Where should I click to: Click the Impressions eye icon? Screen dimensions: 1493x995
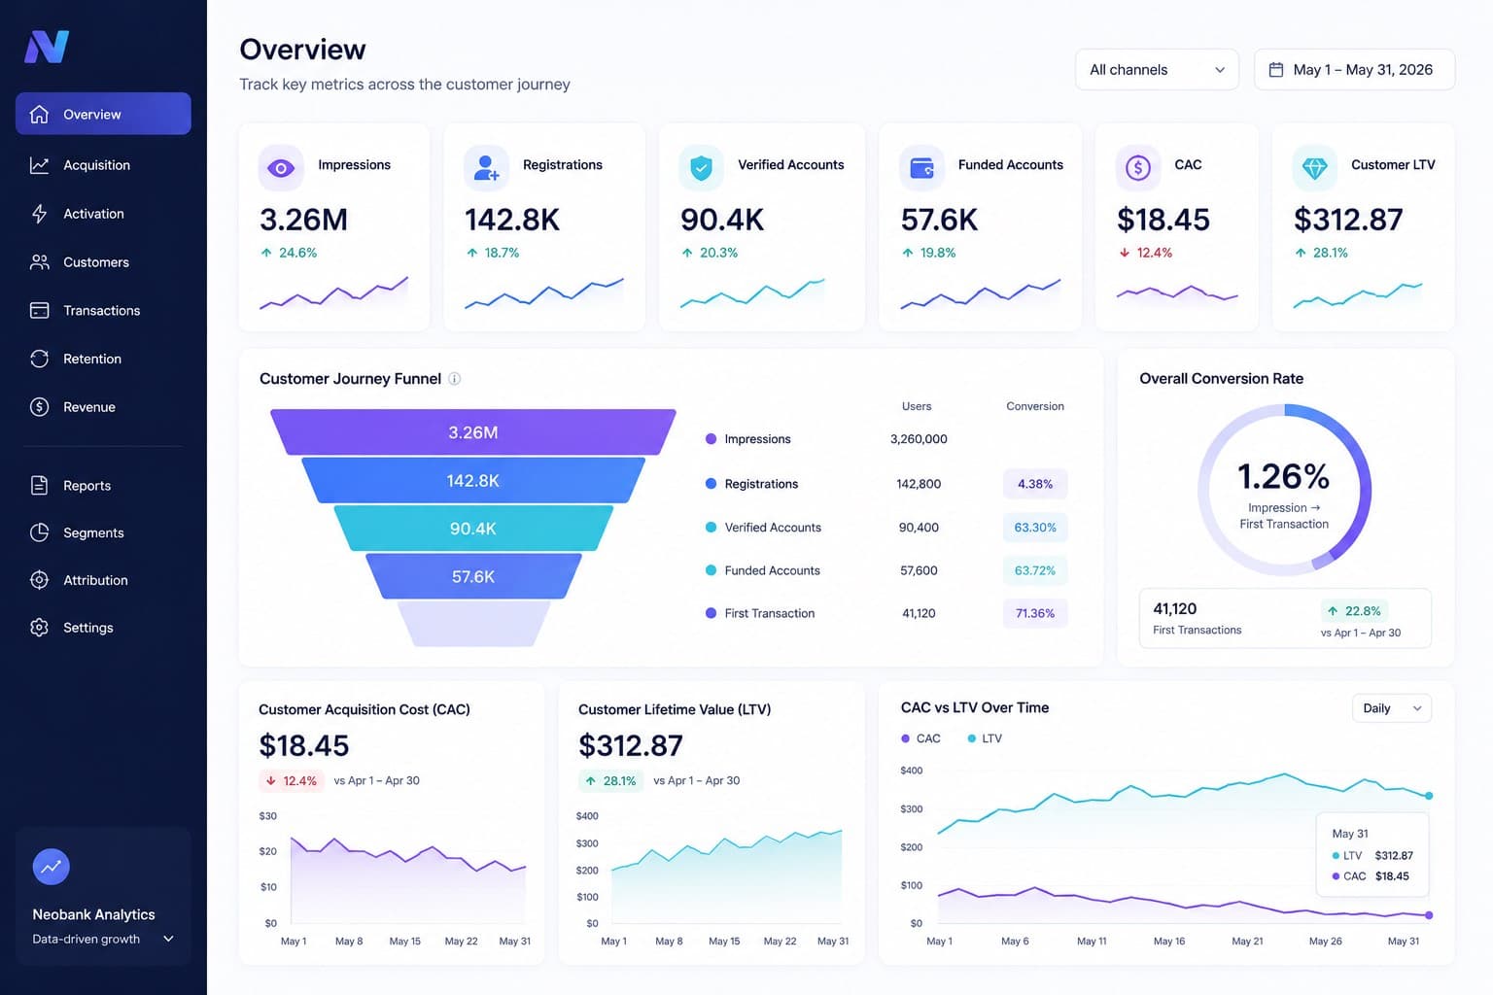[x=281, y=168]
